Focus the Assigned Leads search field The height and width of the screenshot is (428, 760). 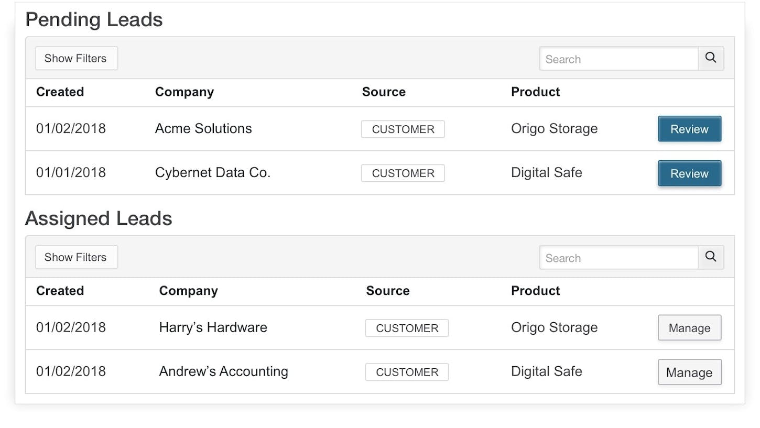pos(618,258)
